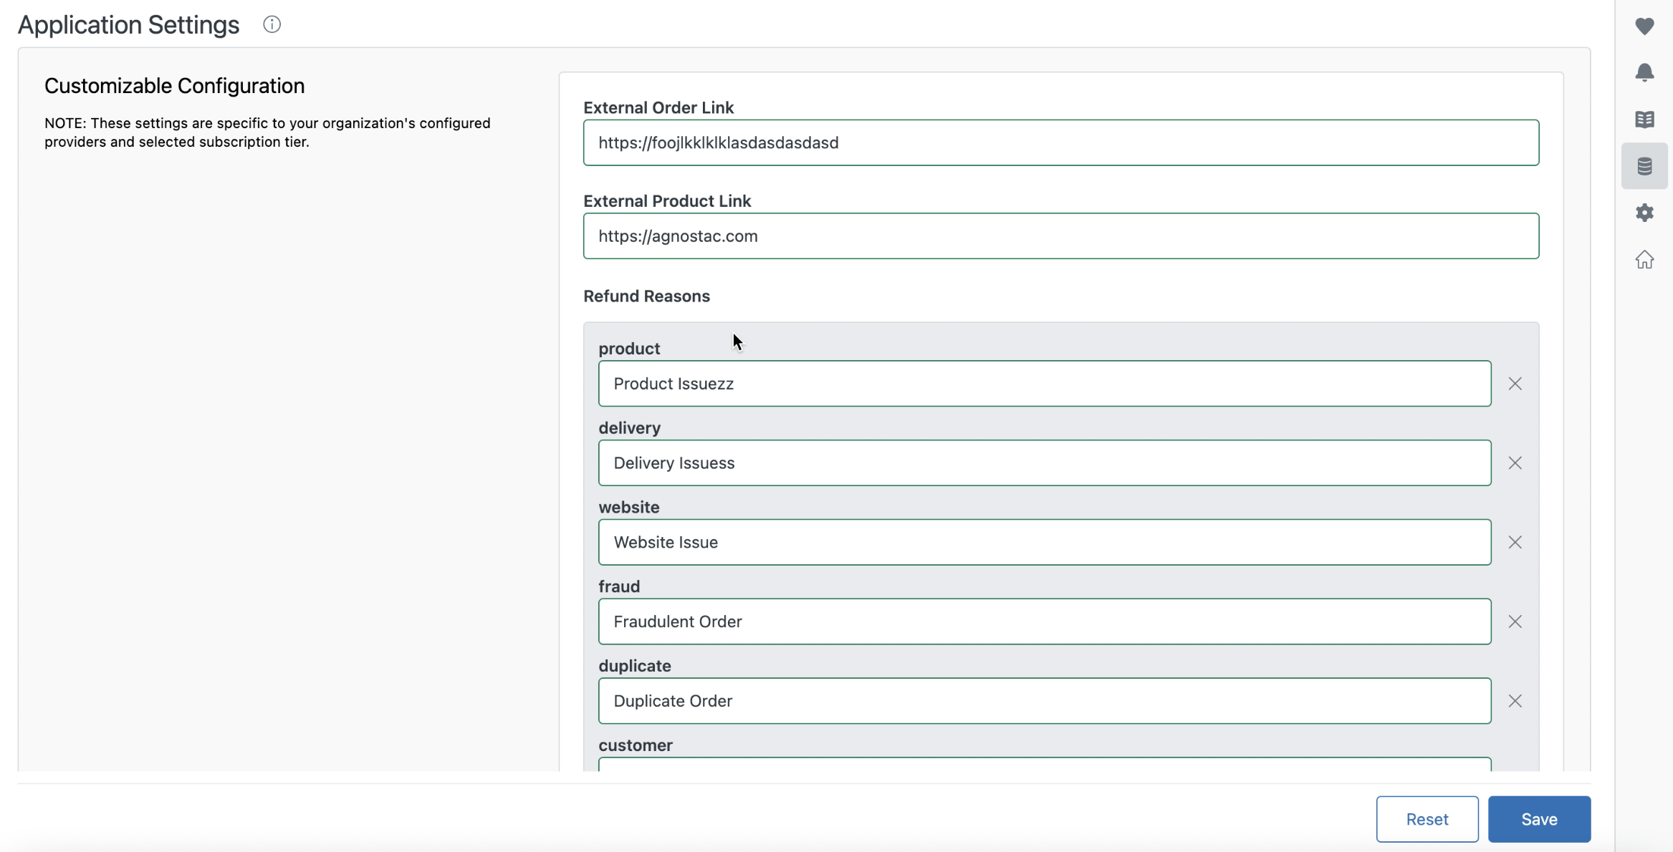Select the database stack sidebar icon

pos(1644,166)
